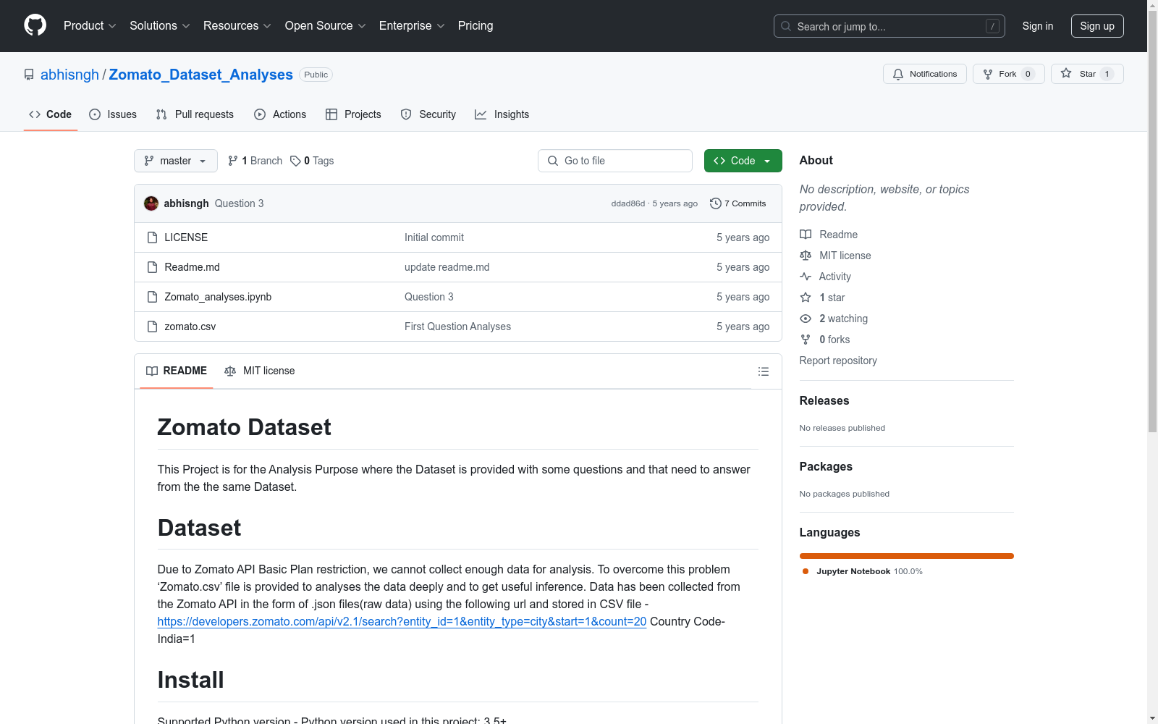Expand the Enterprise menu

coord(412,26)
